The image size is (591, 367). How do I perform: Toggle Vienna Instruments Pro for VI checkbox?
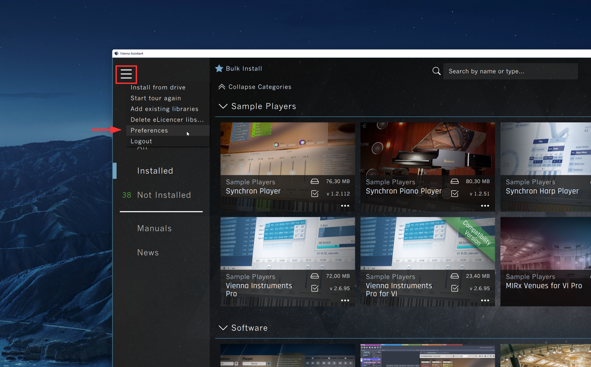pyautogui.click(x=455, y=288)
